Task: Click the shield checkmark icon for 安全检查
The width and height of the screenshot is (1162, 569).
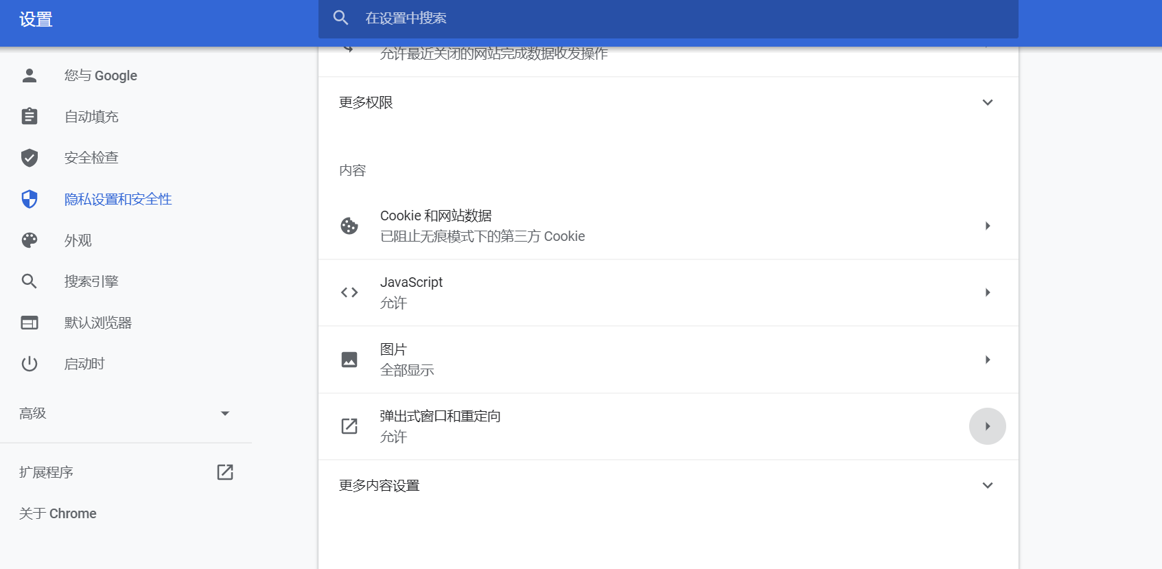Action: pos(30,158)
